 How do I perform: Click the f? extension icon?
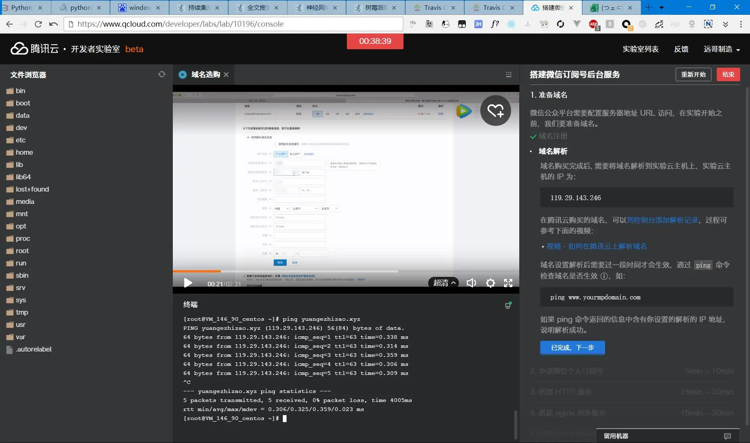coord(495,24)
